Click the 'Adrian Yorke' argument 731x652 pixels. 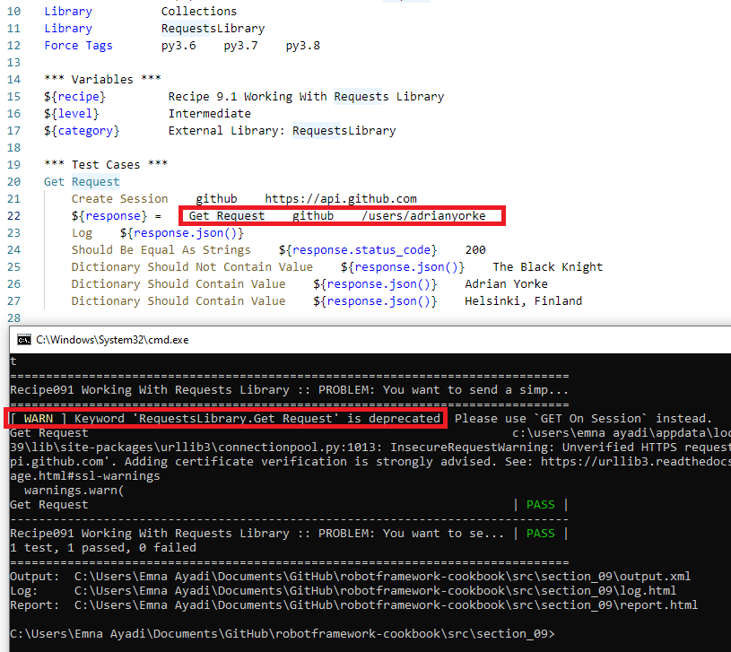pos(506,283)
